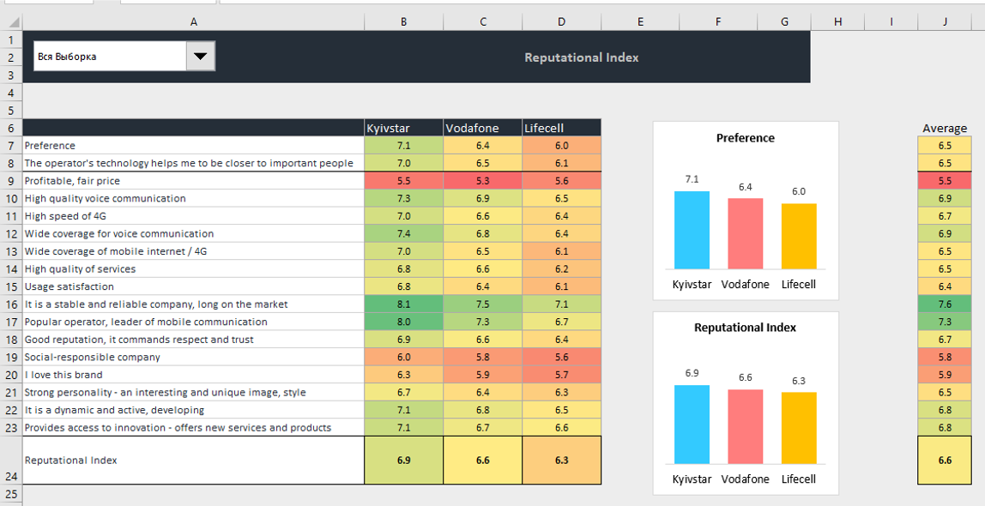The height and width of the screenshot is (506, 985).
Task: Select column D header
Action: click(x=561, y=22)
